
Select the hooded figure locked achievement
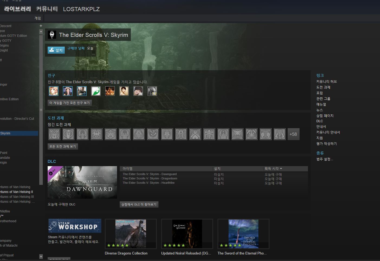139,134
